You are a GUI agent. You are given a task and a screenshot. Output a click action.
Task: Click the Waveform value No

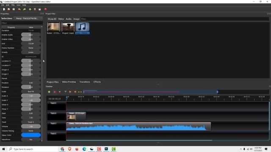click(x=31, y=139)
